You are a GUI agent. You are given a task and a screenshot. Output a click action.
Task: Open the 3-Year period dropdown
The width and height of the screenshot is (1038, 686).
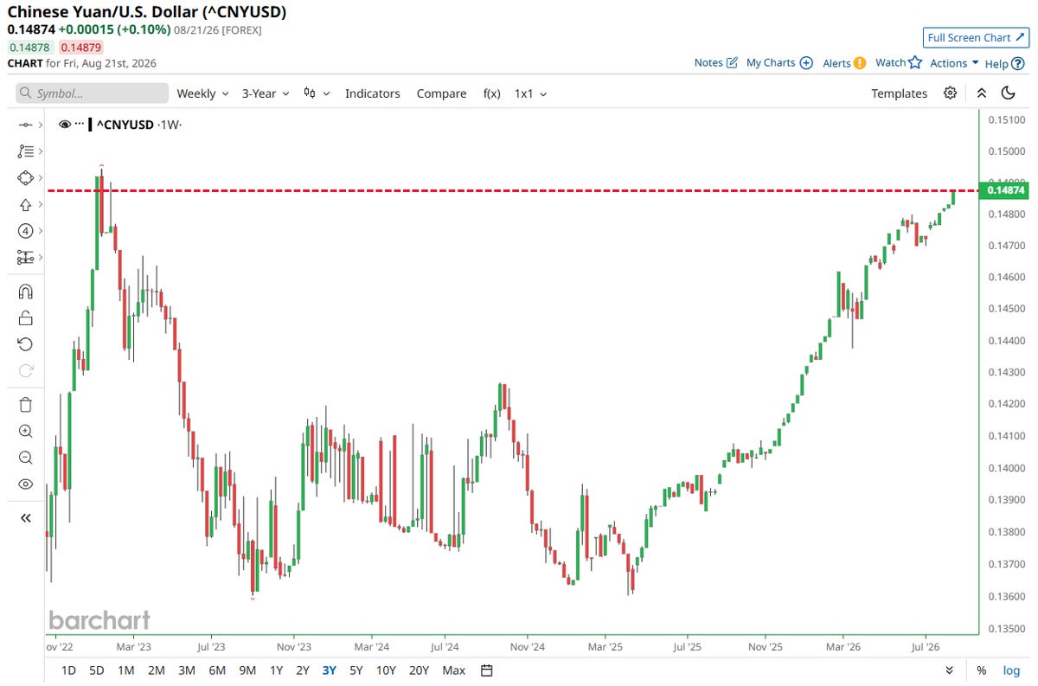[x=265, y=93]
